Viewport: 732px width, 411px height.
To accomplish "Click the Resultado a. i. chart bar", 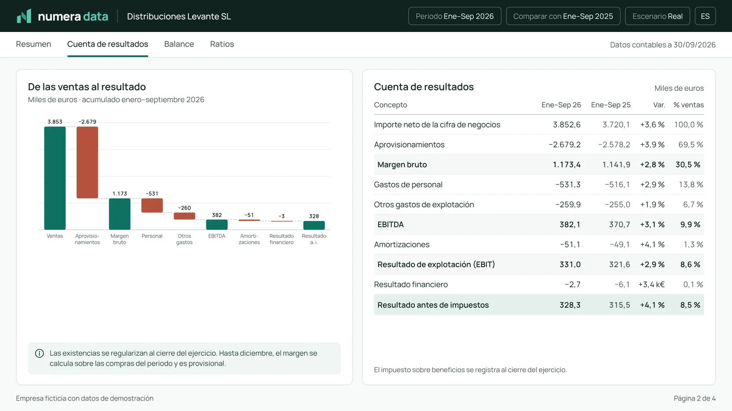I will point(314,225).
